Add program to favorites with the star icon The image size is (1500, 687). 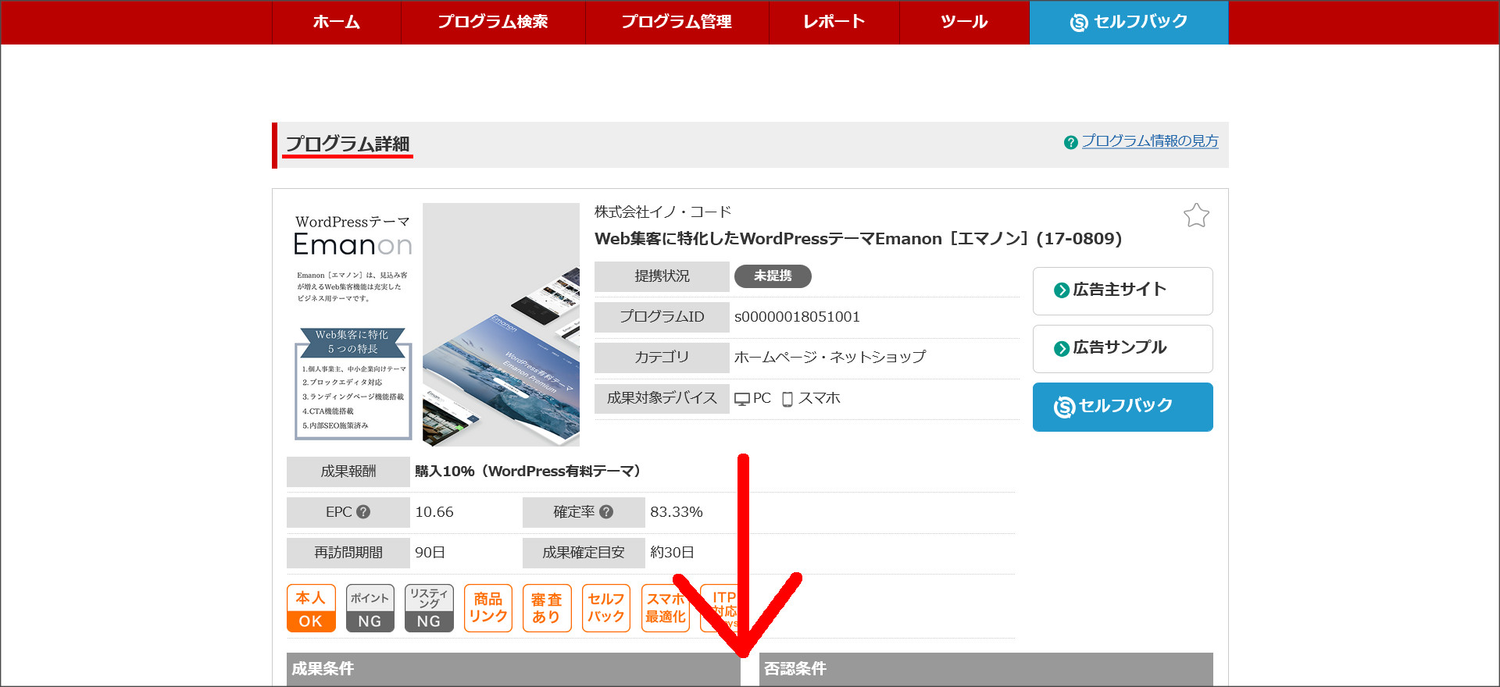coord(1196,215)
